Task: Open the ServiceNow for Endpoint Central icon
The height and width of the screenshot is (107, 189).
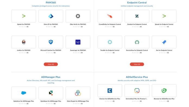Action: coord(137,42)
